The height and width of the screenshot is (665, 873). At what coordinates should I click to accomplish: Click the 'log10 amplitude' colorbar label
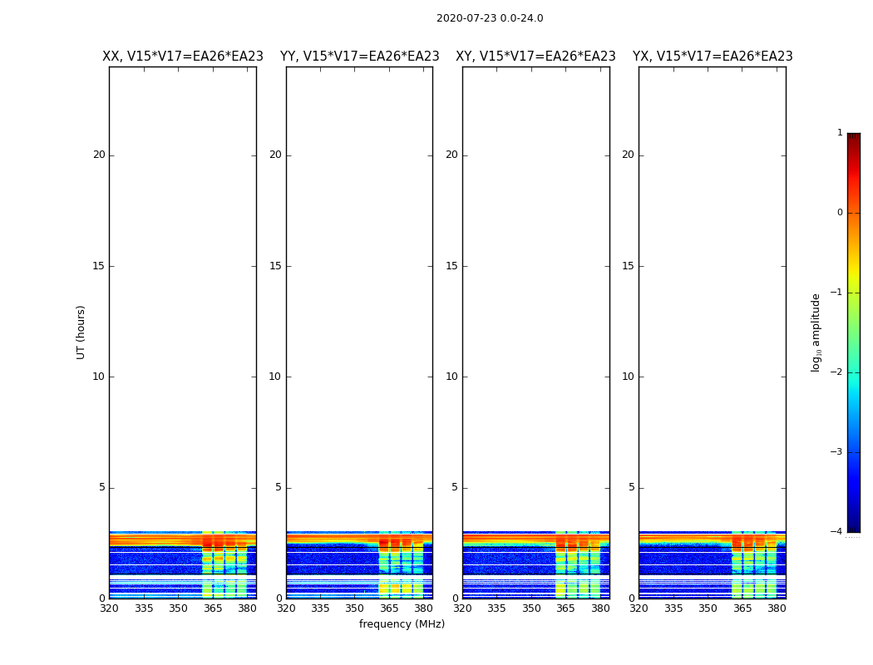click(816, 332)
